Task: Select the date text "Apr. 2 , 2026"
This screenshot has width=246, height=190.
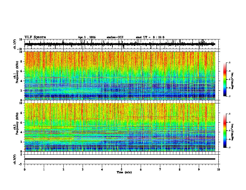Action: pos(87,37)
